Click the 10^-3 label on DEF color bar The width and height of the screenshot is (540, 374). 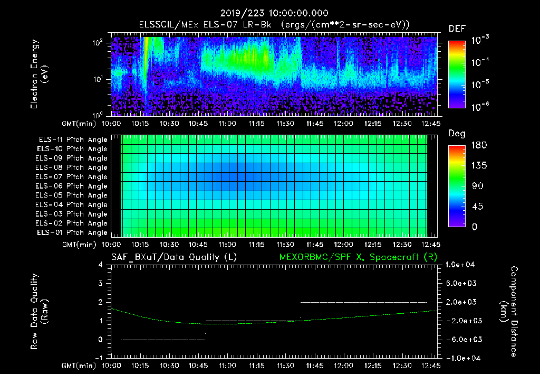[x=480, y=40]
